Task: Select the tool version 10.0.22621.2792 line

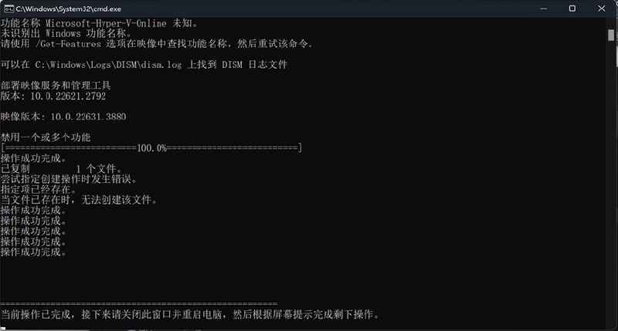Action: tap(53, 96)
